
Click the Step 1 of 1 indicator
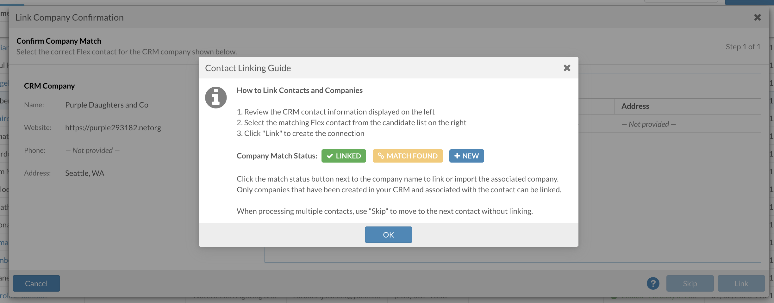tap(743, 47)
